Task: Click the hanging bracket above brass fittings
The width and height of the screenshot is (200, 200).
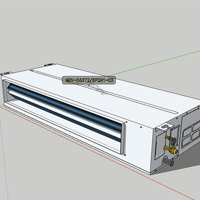Action: coord(164,127)
